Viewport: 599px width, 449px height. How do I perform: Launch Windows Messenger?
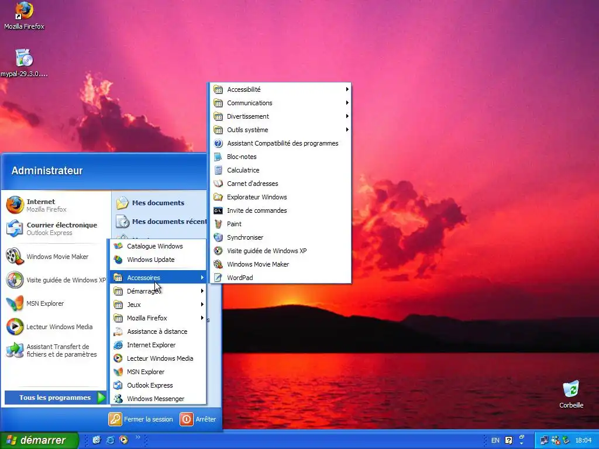[158, 399]
